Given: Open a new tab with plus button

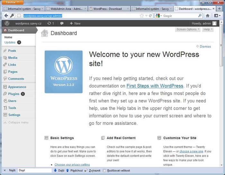Looking at the screenshot, I should [x=219, y=9].
